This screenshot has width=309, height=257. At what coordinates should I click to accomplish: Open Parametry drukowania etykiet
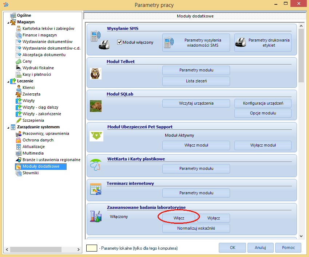tap(263, 43)
